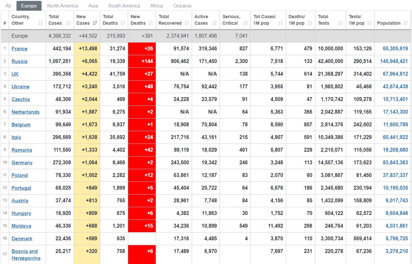This screenshot has height=264, width=412.
Task: Select the Asia tab
Action: (93, 6)
